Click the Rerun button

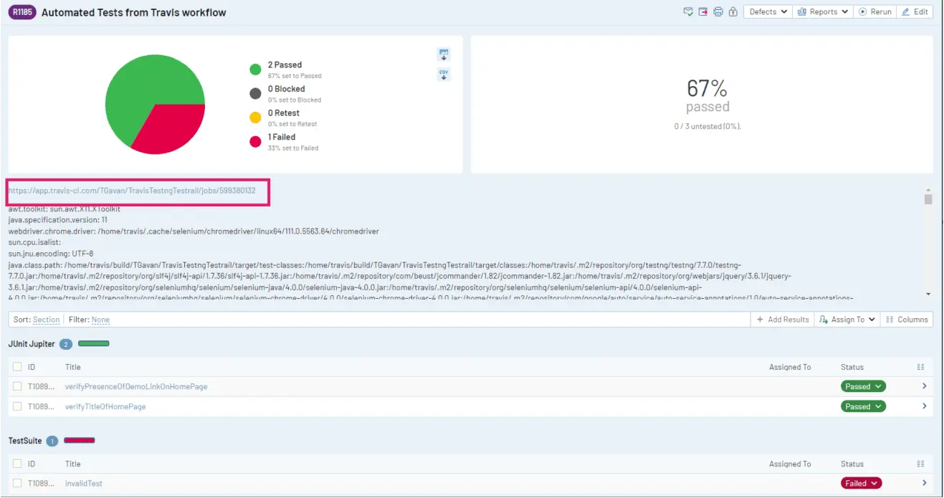875,11
